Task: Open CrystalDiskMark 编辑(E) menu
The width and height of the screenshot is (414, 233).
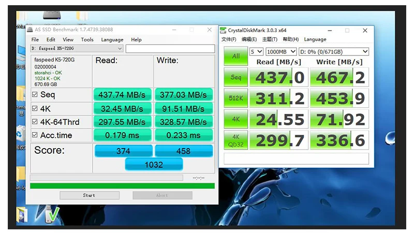Action: coord(249,39)
